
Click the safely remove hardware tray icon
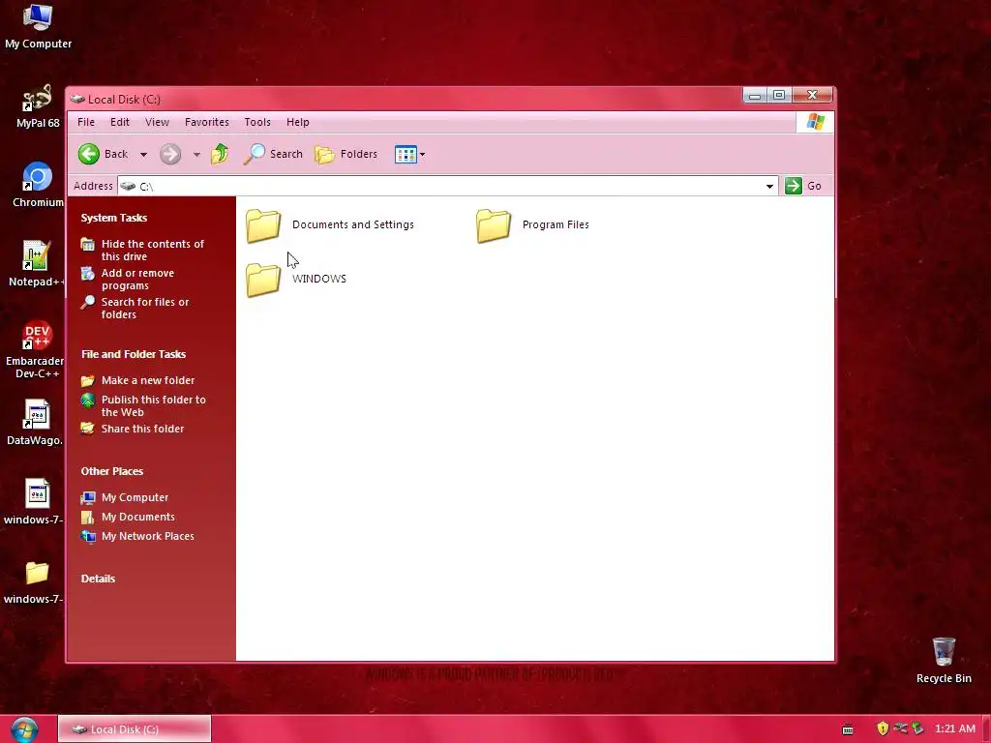coord(917,728)
